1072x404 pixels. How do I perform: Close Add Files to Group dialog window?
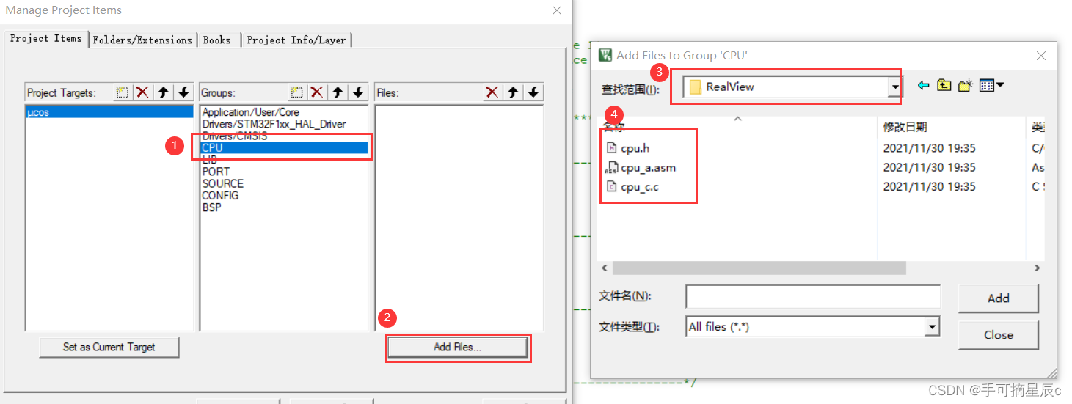click(1040, 56)
